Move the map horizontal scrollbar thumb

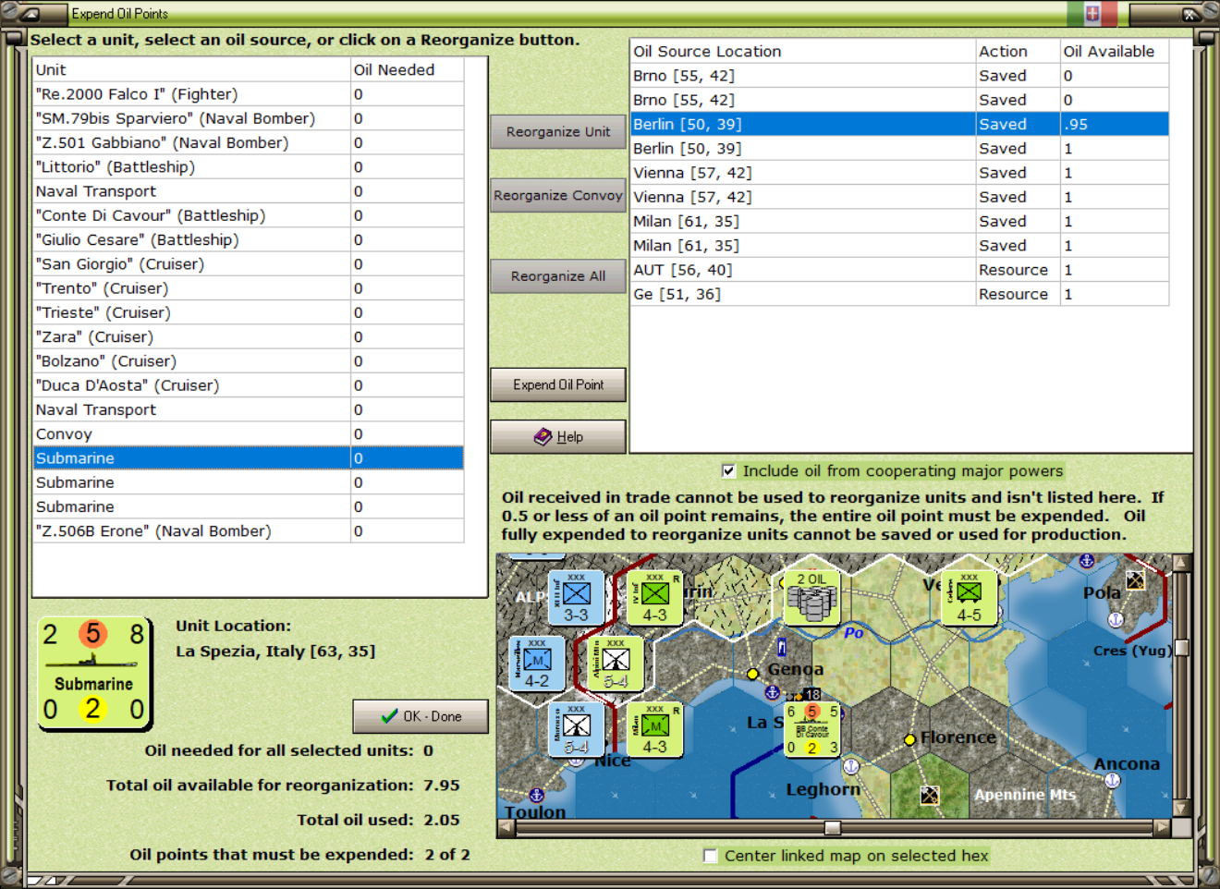coord(833,828)
